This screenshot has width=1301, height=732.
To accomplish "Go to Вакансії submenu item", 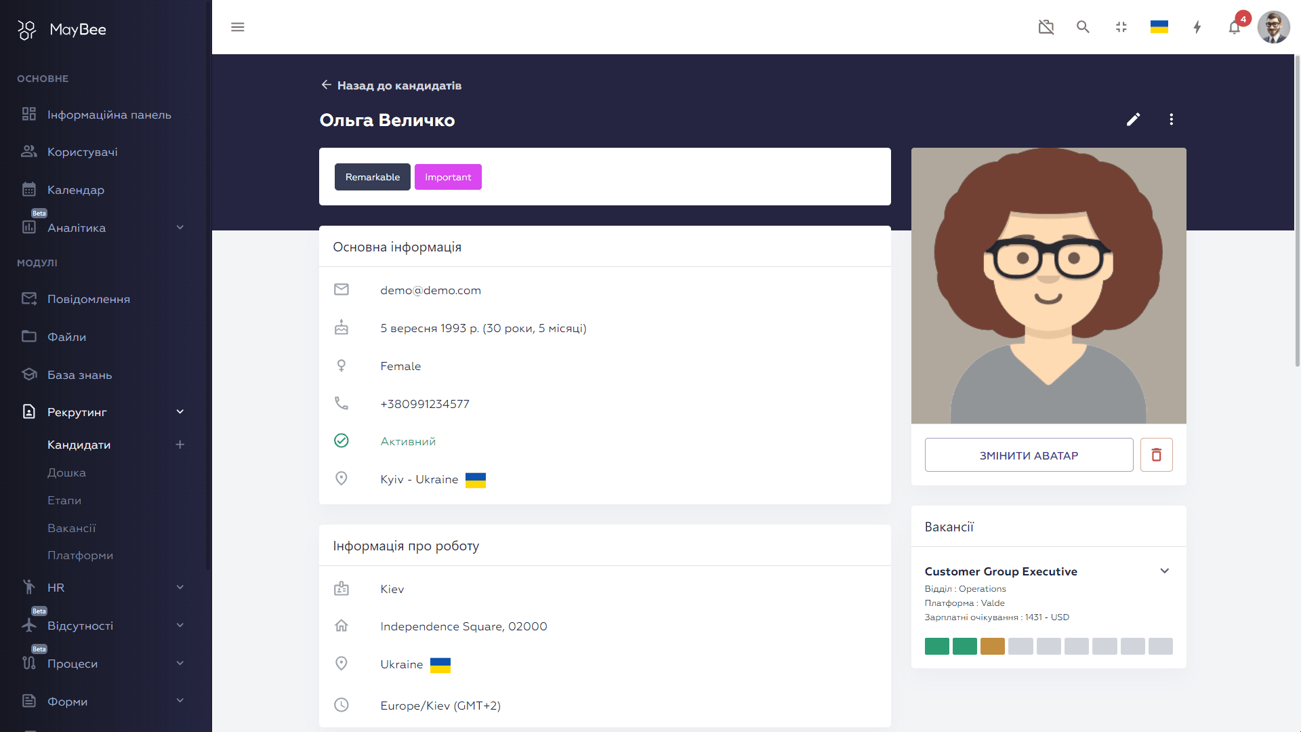I will [72, 528].
